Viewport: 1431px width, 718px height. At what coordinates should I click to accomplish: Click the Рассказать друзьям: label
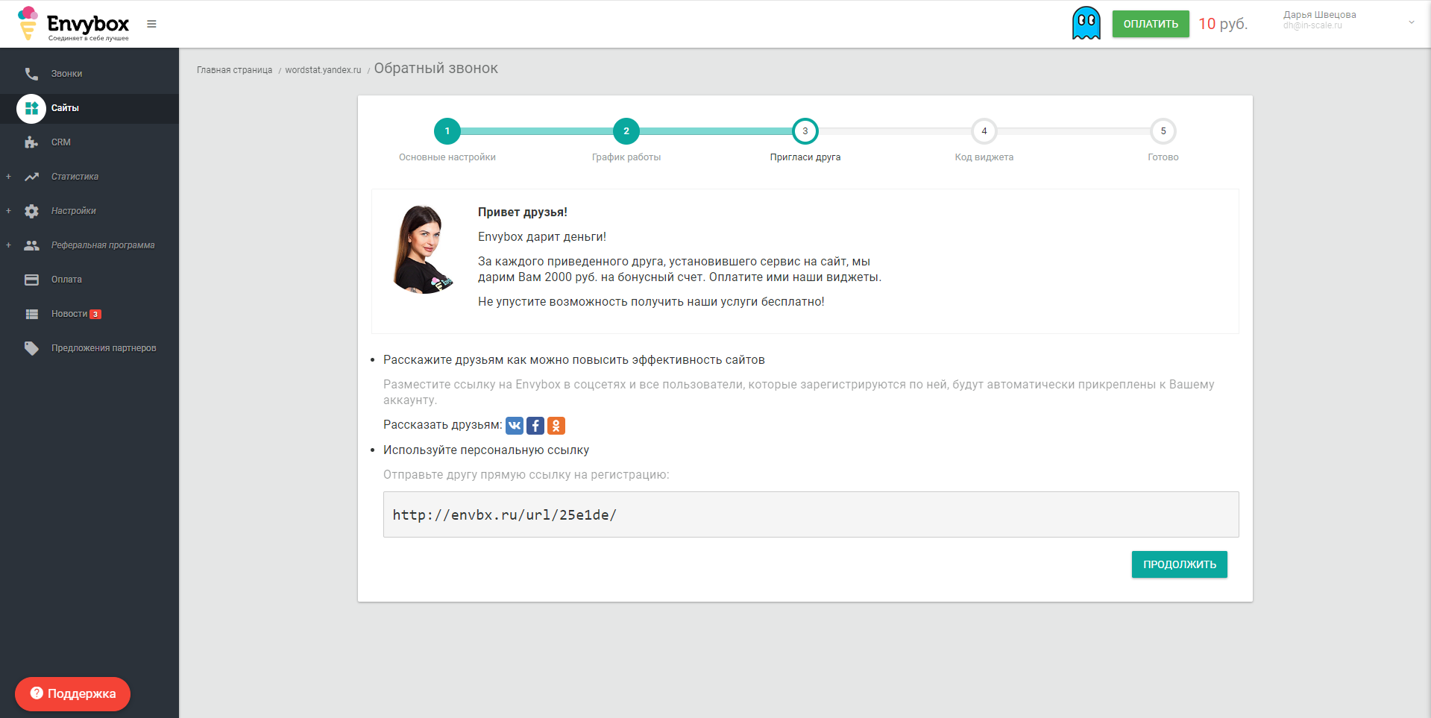443,425
